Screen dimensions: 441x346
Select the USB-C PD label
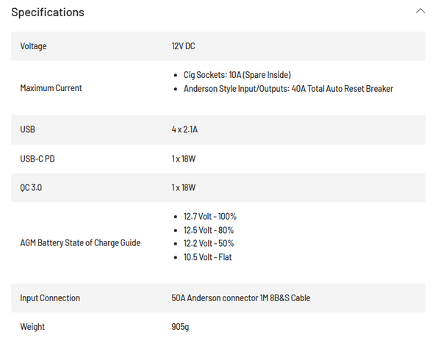point(37,159)
